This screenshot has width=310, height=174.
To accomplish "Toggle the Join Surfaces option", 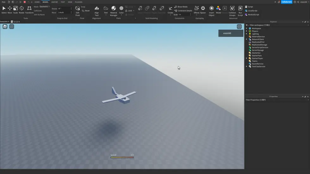I will coord(39,15).
